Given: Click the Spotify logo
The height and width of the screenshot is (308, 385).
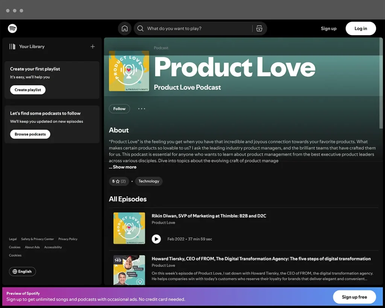Looking at the screenshot, I should (x=12, y=28).
